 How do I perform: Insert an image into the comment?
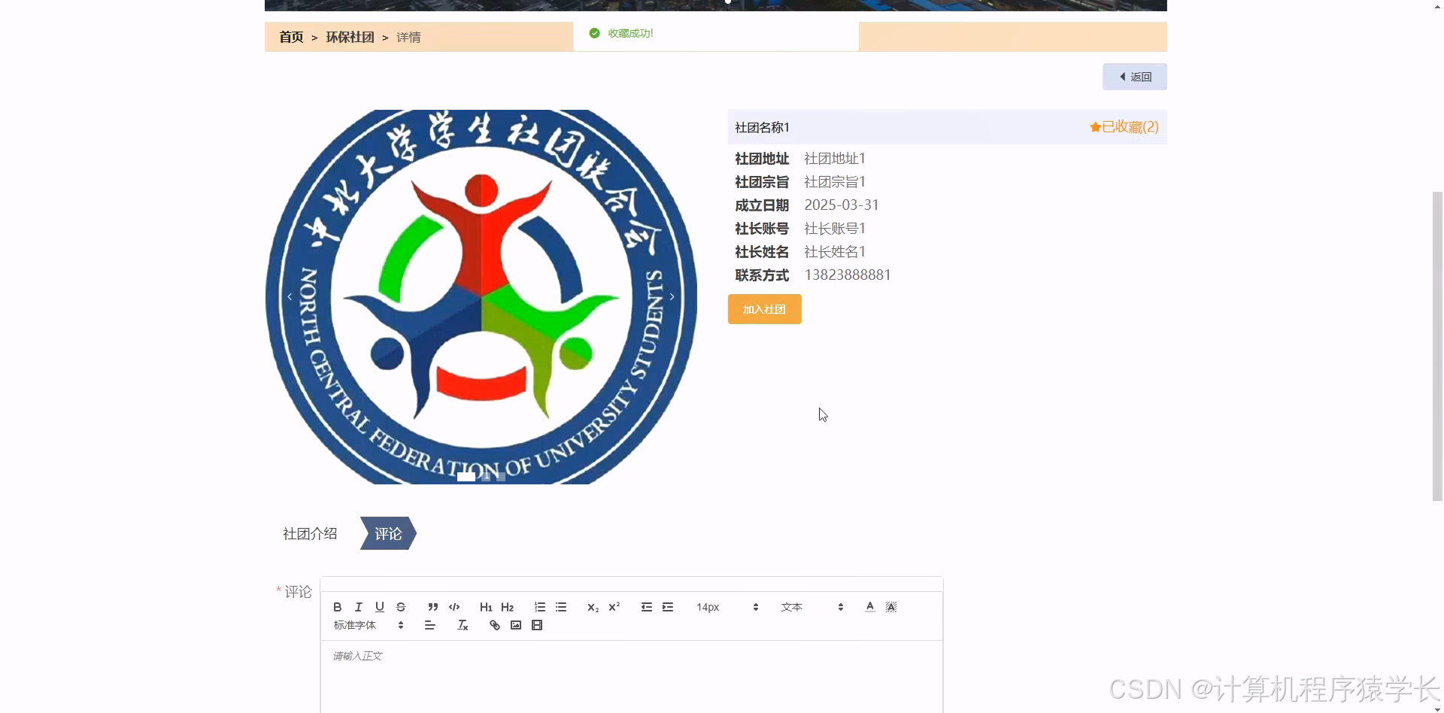point(516,625)
